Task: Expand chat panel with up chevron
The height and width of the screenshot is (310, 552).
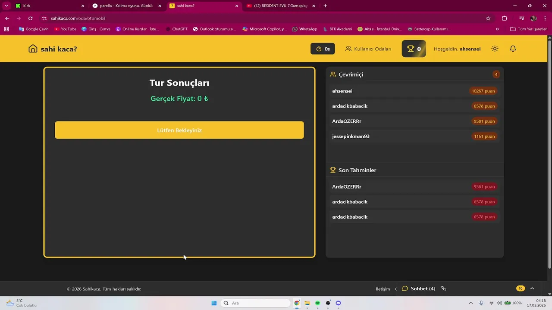Action: click(532, 288)
